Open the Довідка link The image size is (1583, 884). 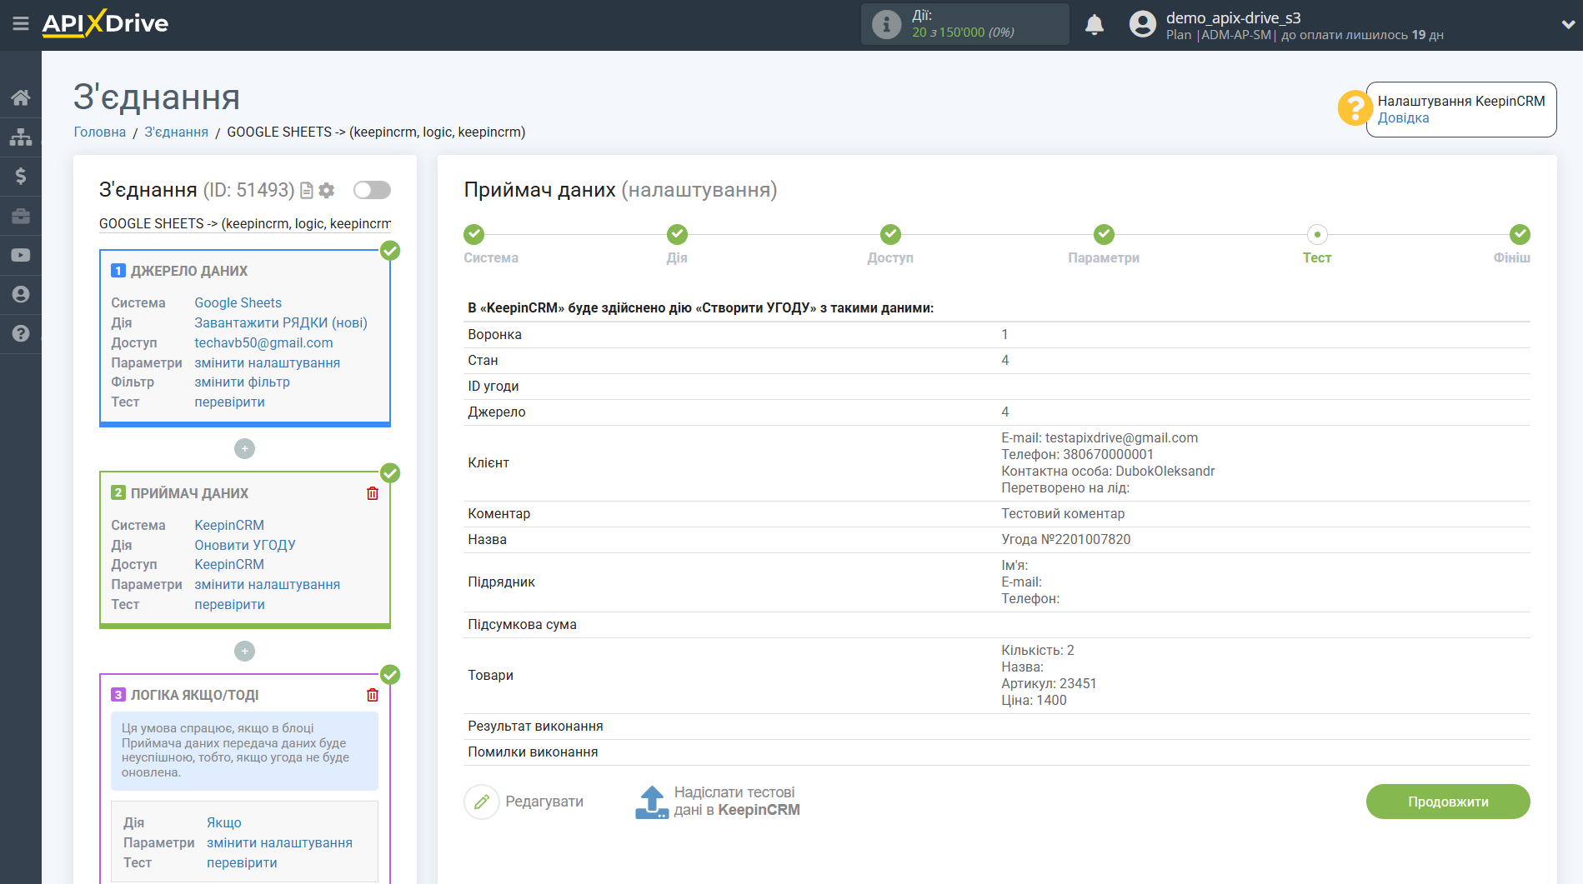[1403, 118]
